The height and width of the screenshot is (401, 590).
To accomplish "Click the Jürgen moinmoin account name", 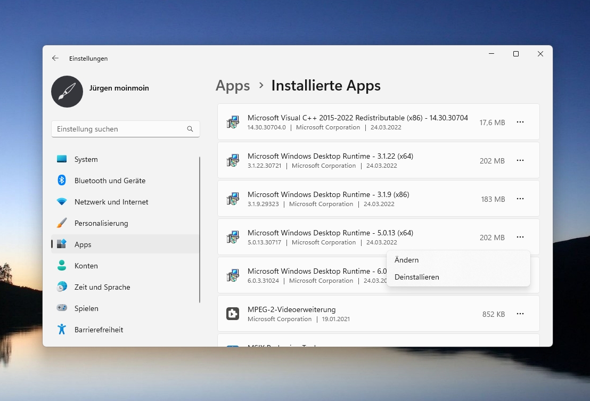I will 119,88.
